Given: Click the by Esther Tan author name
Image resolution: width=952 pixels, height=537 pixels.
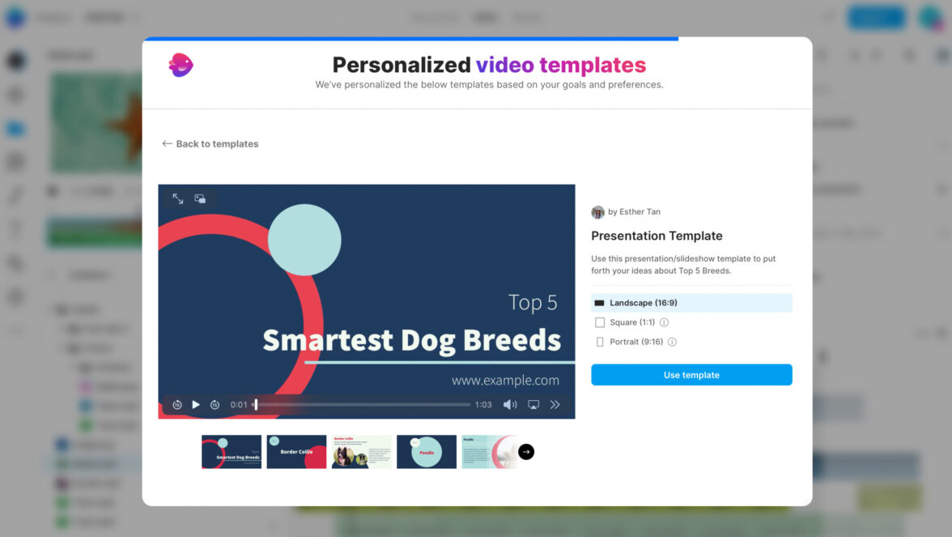Looking at the screenshot, I should [634, 212].
